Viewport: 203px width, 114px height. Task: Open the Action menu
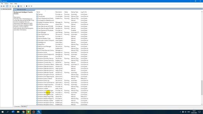coord(6,3)
